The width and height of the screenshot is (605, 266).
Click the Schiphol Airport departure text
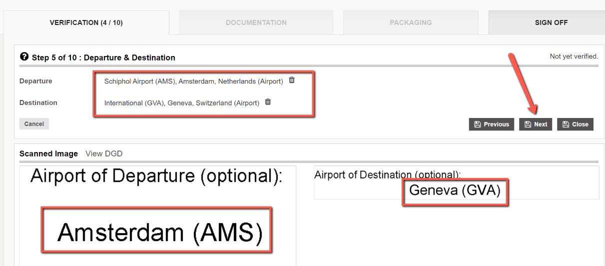tap(194, 81)
